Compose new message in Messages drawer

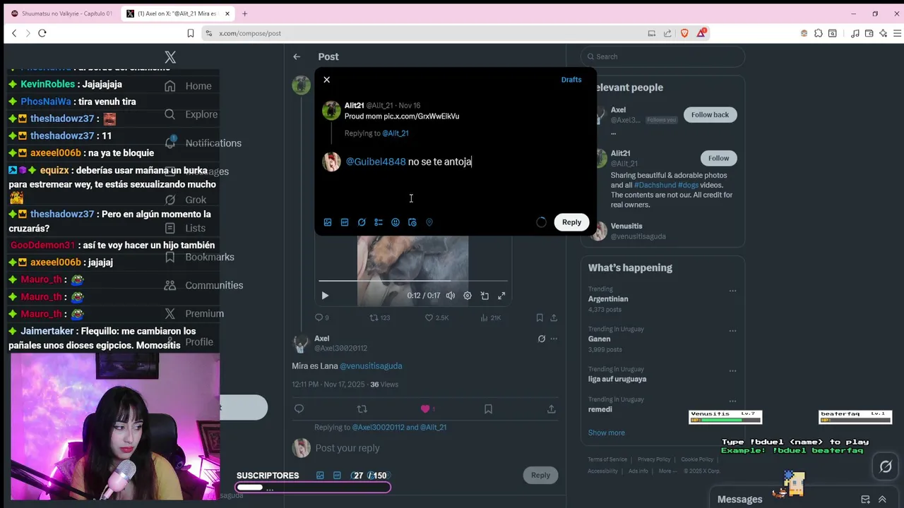(865, 499)
